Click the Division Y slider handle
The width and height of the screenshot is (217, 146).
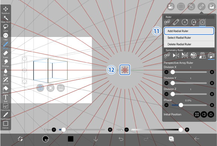pos(173,83)
